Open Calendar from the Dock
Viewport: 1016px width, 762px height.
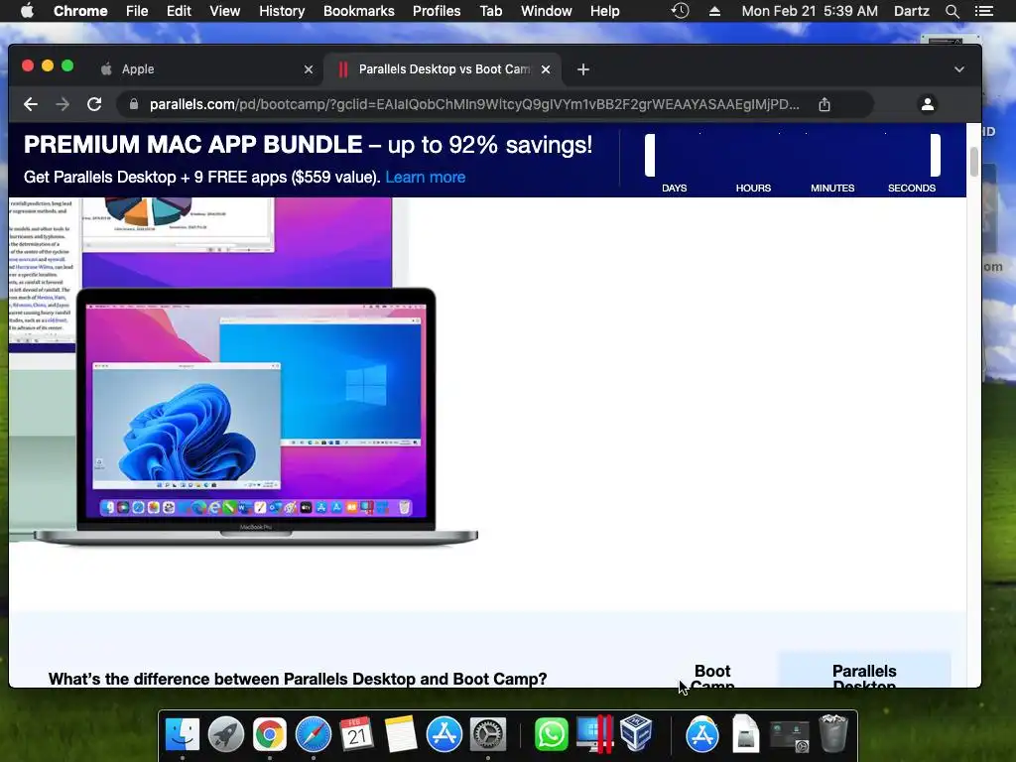pos(357,734)
